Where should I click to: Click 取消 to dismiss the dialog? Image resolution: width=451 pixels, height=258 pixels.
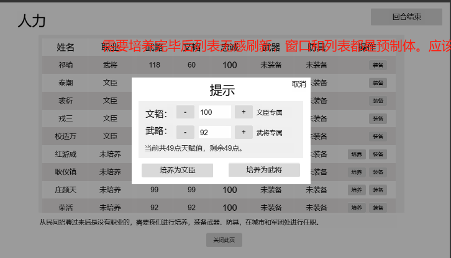pos(299,84)
